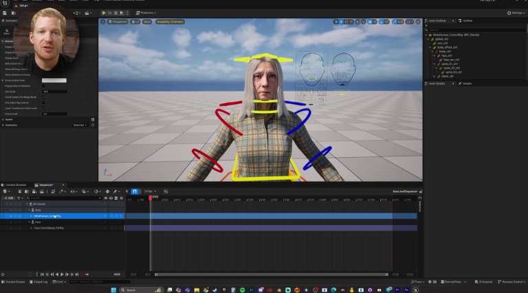Viewport: 528px width, 293px height.
Task: Switch to the Outliner tab
Action: tap(465, 21)
